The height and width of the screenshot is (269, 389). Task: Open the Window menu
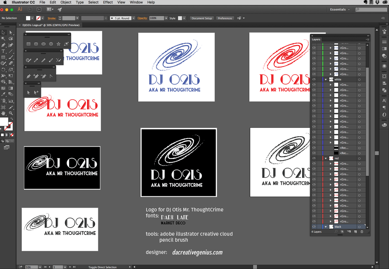tap(136, 2)
